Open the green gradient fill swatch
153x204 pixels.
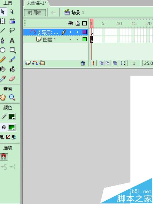point(11,127)
